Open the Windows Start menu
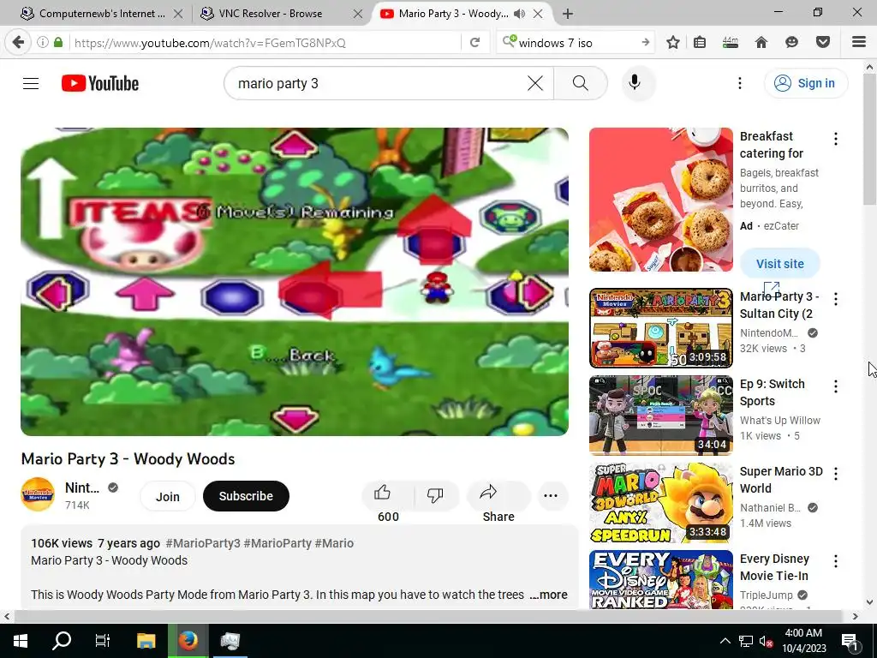 pos(21,641)
